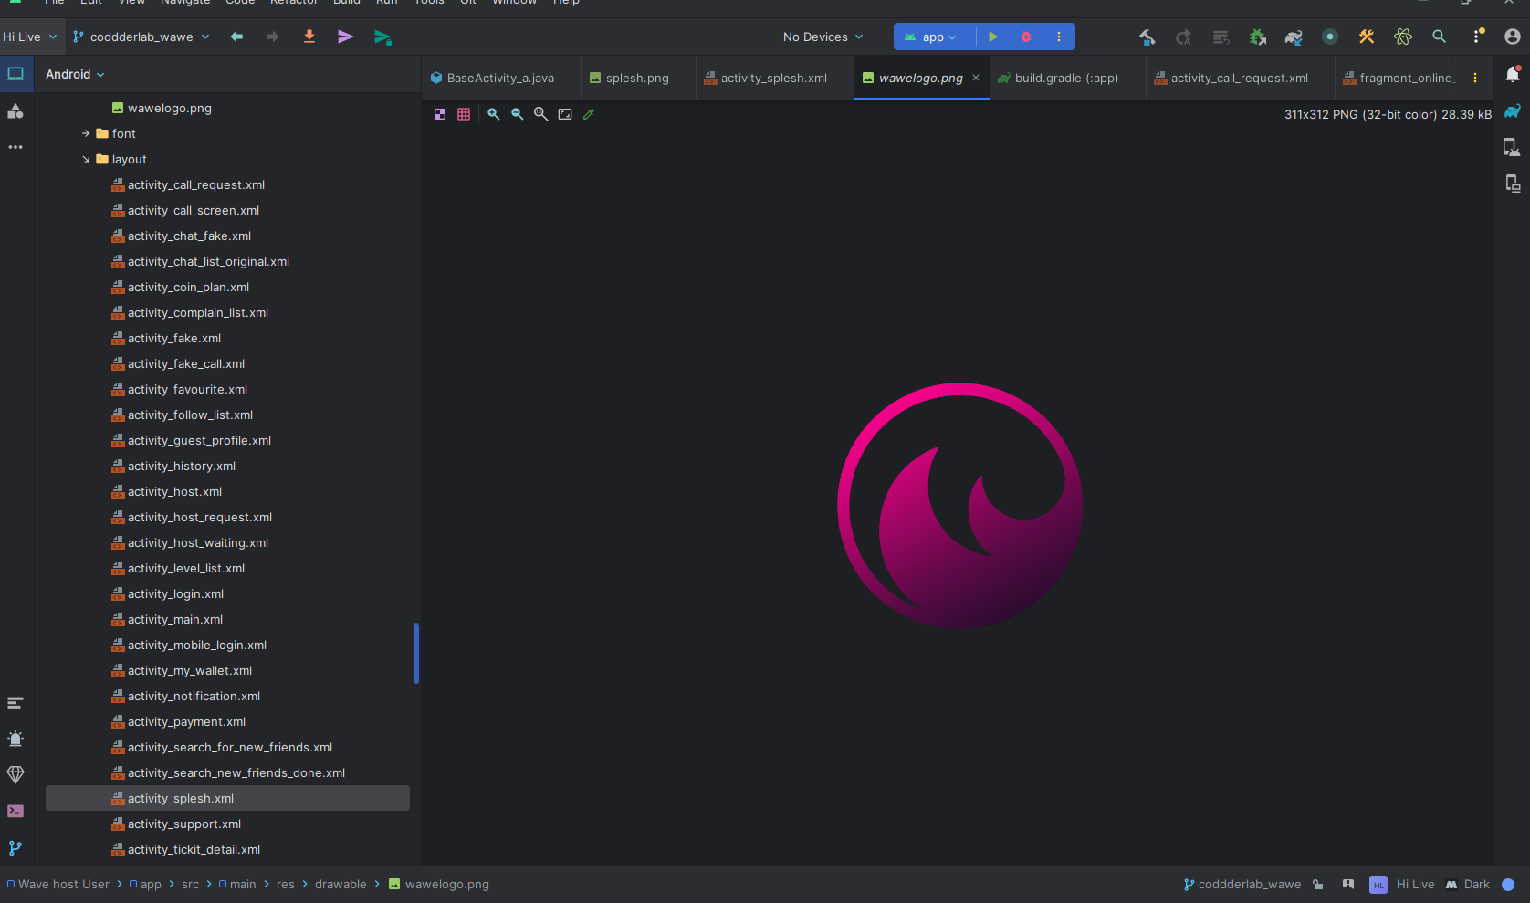Click the branch name in status bar
The width and height of the screenshot is (1530, 903).
tap(1242, 884)
